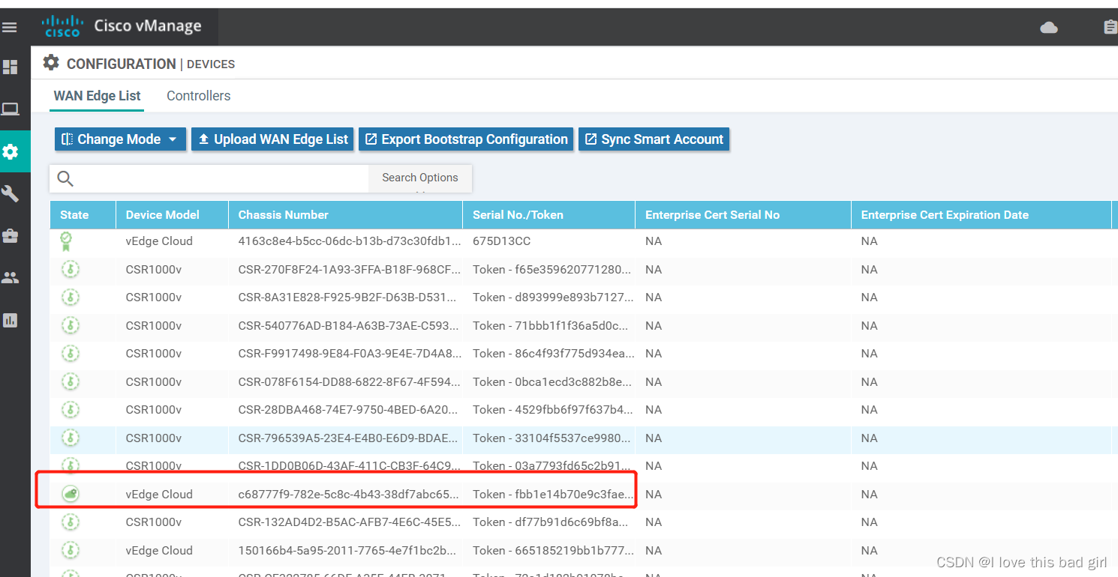This screenshot has width=1118, height=577.
Task: Click the Cisco logo
Action: pos(62,26)
